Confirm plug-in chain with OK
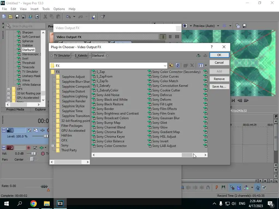The height and width of the screenshot is (209, 279). click(219, 55)
